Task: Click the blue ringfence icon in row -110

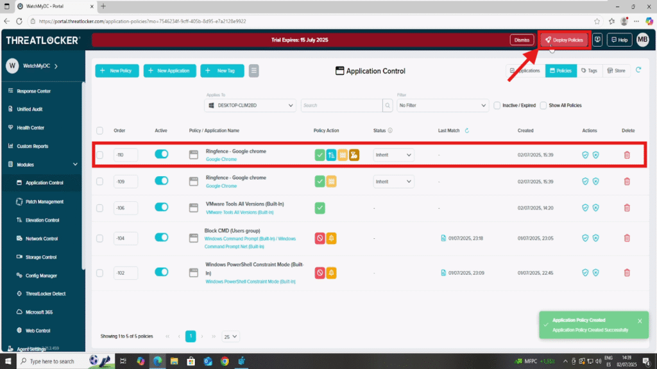Action: (x=331, y=155)
